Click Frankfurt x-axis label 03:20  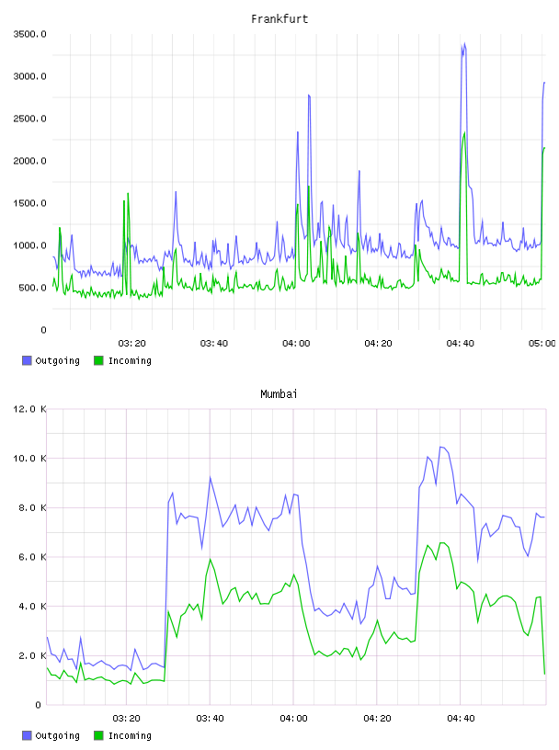(131, 344)
